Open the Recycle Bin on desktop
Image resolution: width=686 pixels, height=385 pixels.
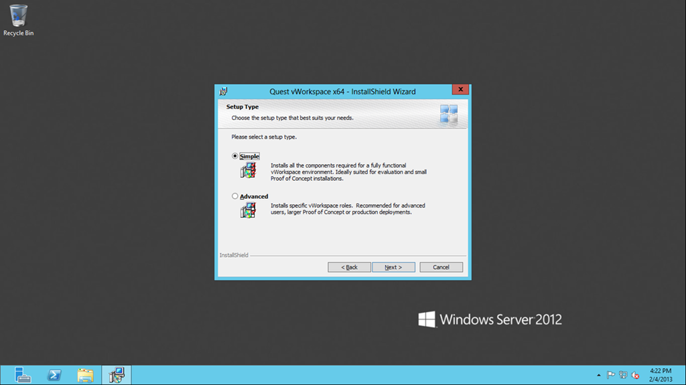tap(18, 20)
